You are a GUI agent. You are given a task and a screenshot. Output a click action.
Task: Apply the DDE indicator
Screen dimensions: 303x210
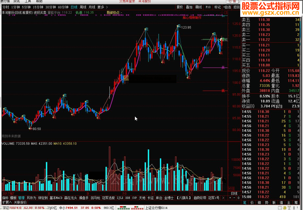(x=128, y=198)
